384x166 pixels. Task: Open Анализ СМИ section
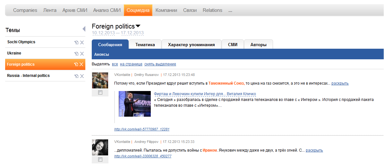click(x=107, y=10)
